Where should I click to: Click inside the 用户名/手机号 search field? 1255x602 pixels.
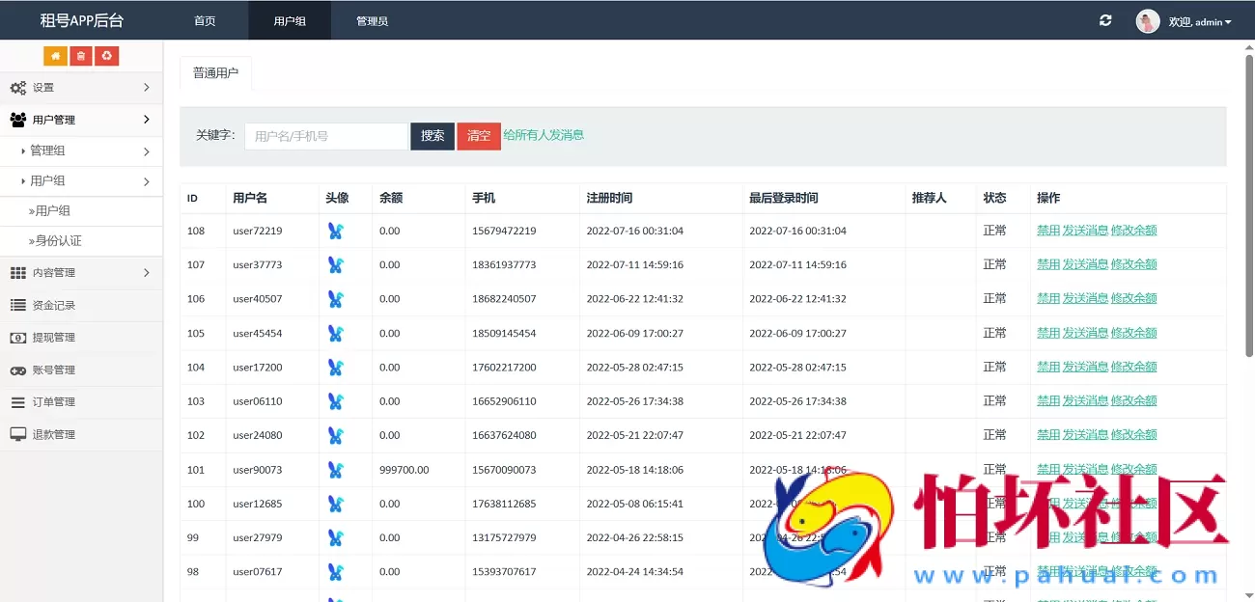(x=325, y=136)
